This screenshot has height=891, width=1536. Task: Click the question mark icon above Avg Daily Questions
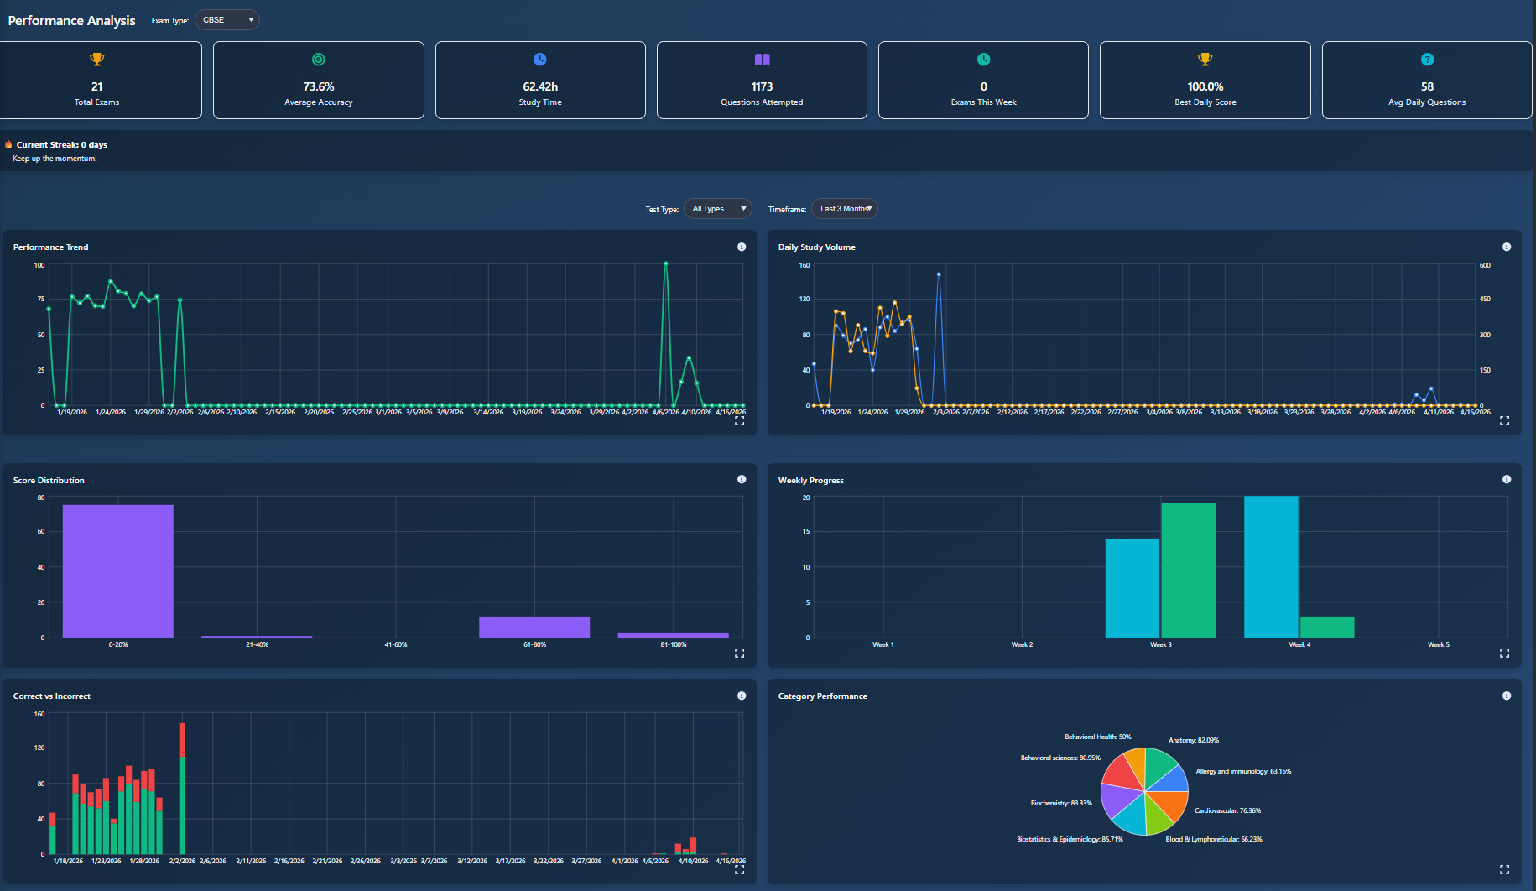[1427, 59]
